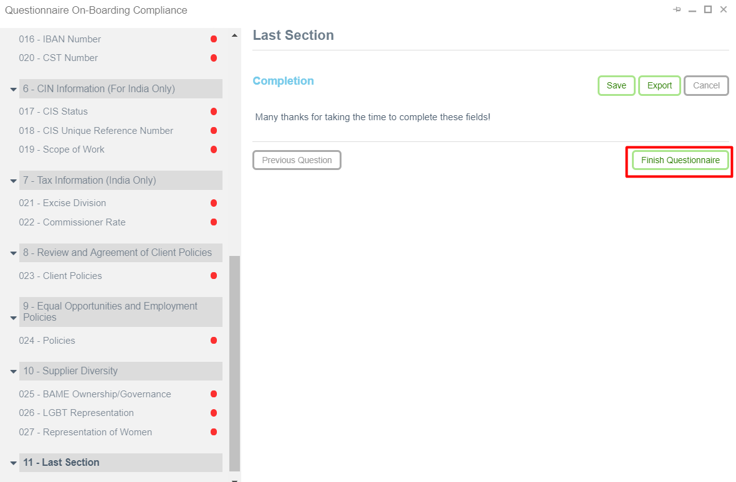Click the red status indicator for 016 - IBAN Number
The height and width of the screenshot is (482, 736).
pos(213,39)
